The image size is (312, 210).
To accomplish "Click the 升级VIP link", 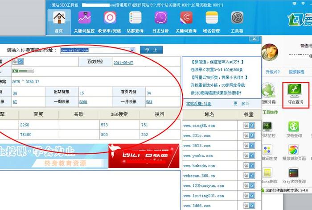I will (x=273, y=72).
